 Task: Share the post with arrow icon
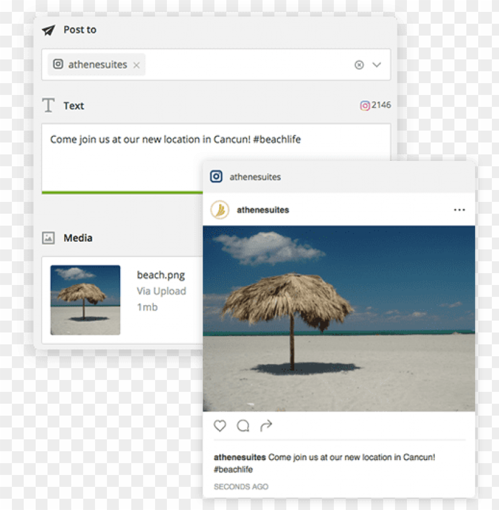[x=266, y=426]
